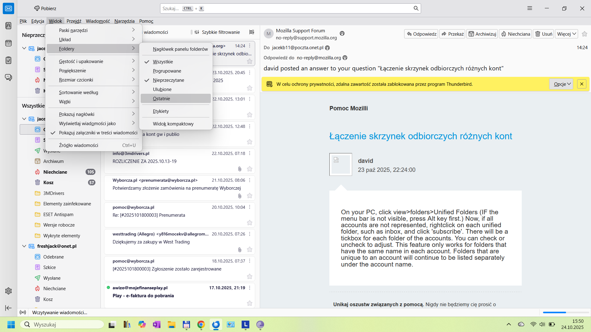Open the Opcje dropdown in the privacy bar
This screenshot has width=591, height=332.
coord(561,84)
